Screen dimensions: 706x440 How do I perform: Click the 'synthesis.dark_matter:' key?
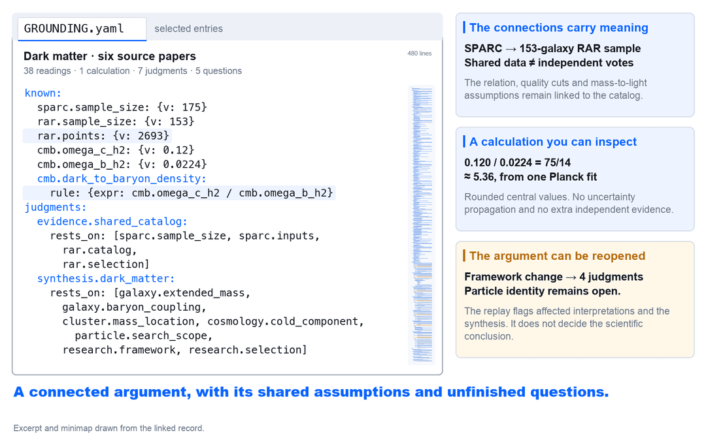click(x=106, y=279)
